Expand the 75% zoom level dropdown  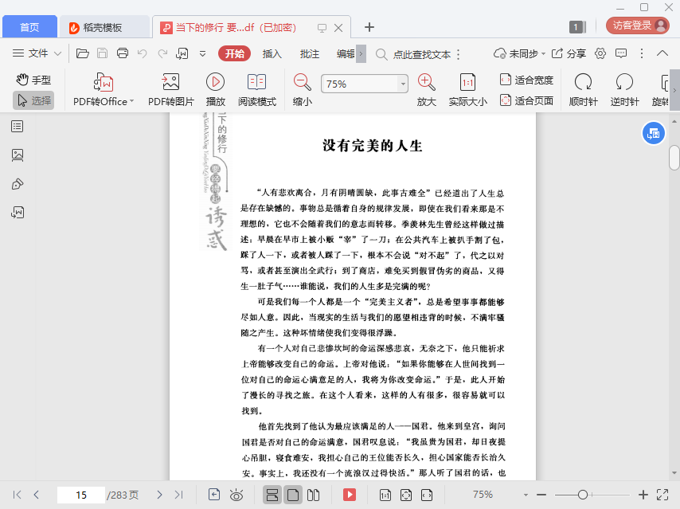pyautogui.click(x=402, y=84)
